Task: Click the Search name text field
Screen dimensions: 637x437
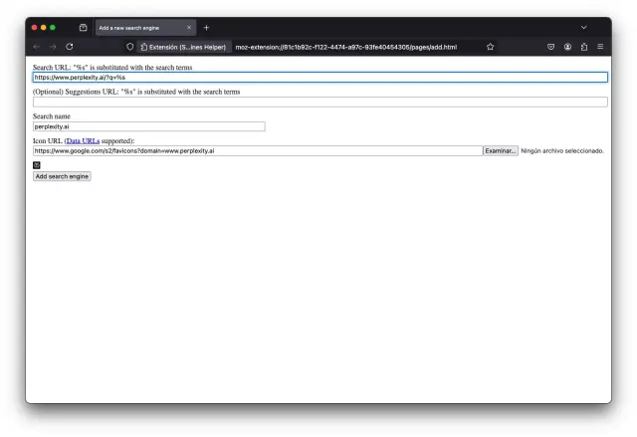Action: [149, 126]
